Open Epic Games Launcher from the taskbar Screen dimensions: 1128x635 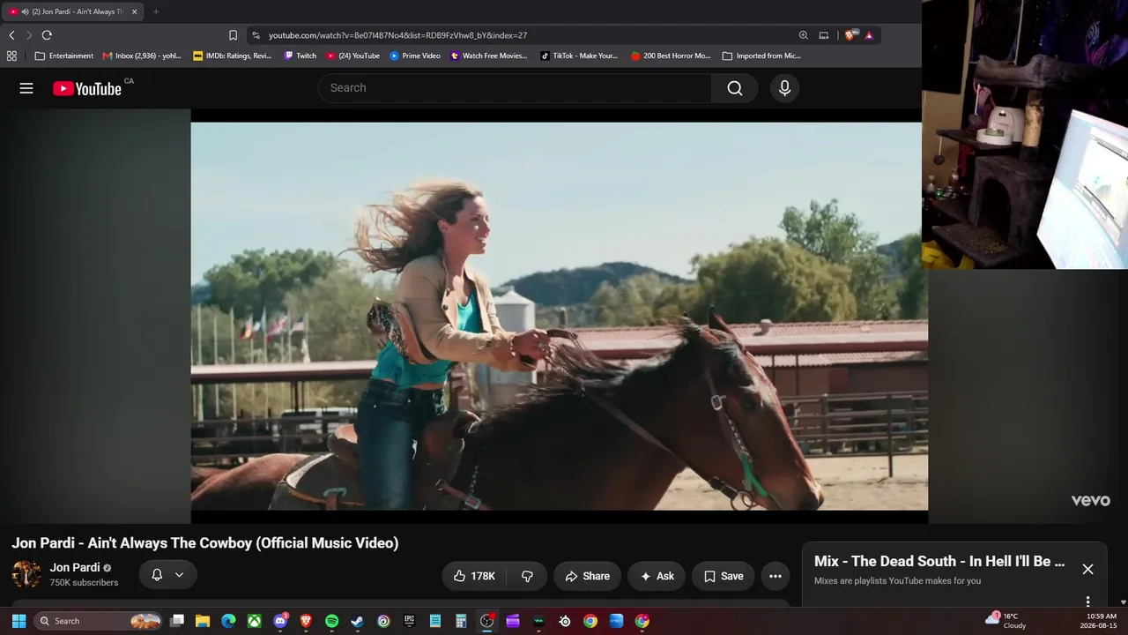[x=409, y=621]
